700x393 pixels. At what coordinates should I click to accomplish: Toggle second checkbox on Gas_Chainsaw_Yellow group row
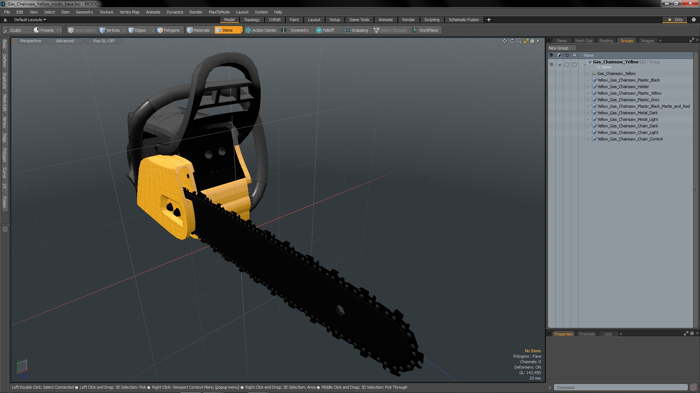574,64
